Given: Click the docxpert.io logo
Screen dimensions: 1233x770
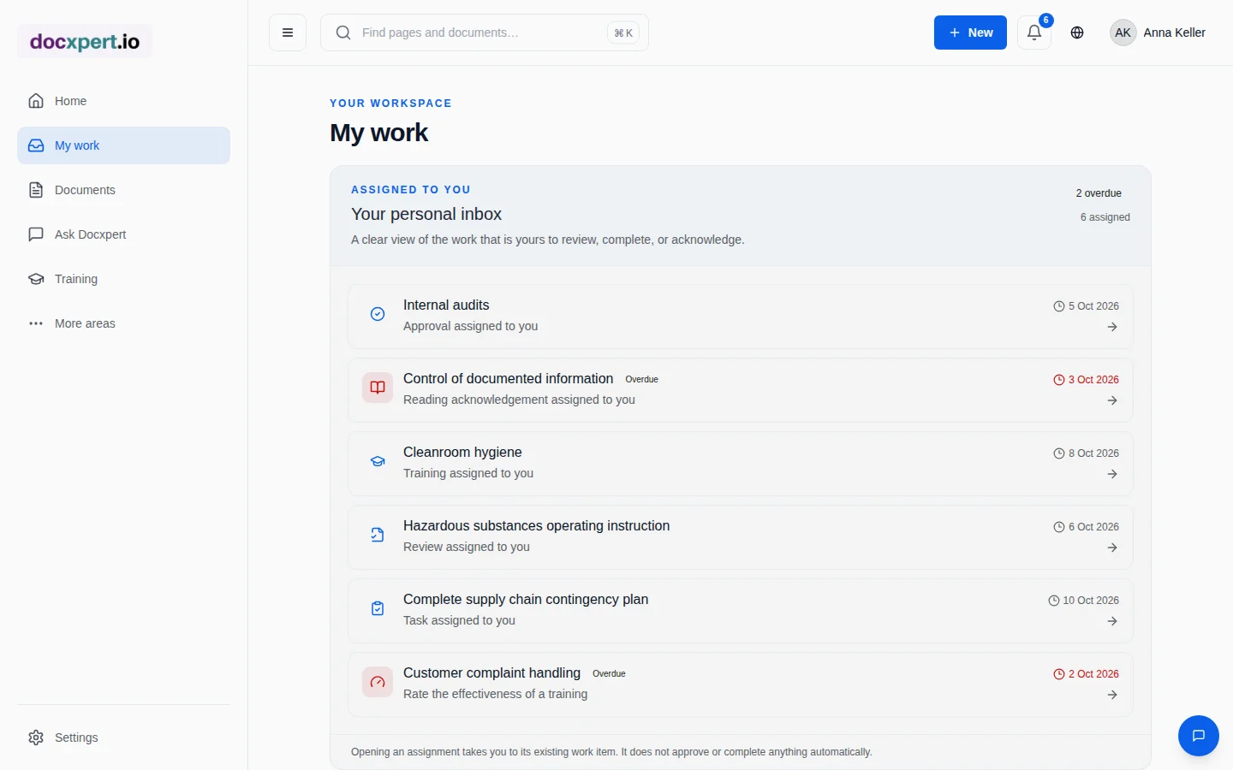Looking at the screenshot, I should tap(85, 41).
